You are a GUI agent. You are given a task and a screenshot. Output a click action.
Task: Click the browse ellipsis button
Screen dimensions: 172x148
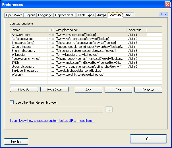coord(109,110)
